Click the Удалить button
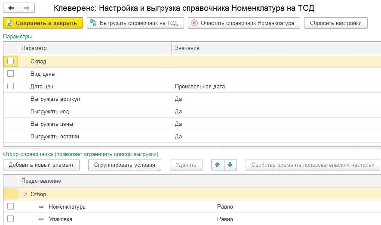Viewport: 381px width, 225px height. tap(186, 165)
